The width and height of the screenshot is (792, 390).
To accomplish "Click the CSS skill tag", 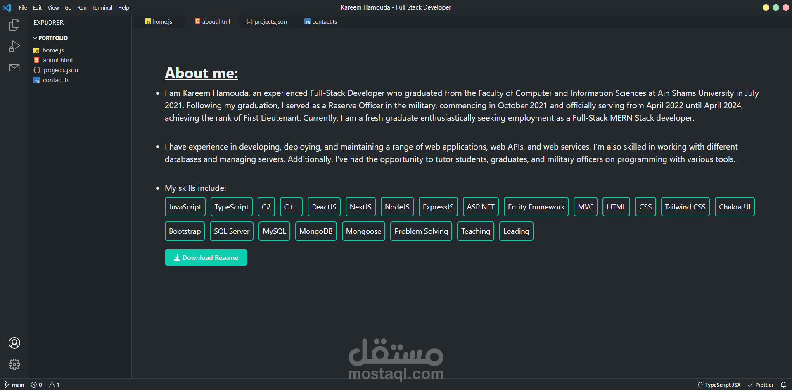I will [x=645, y=207].
